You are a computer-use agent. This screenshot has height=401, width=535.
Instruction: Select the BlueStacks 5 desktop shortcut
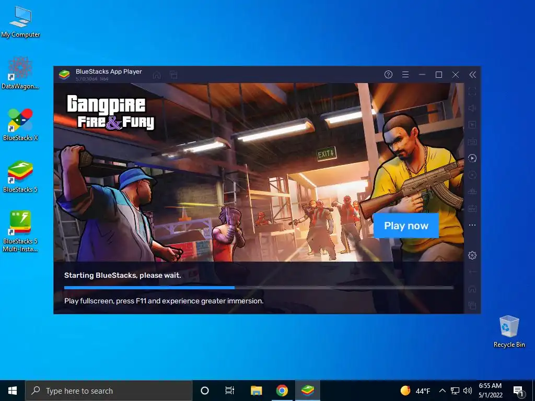point(20,176)
